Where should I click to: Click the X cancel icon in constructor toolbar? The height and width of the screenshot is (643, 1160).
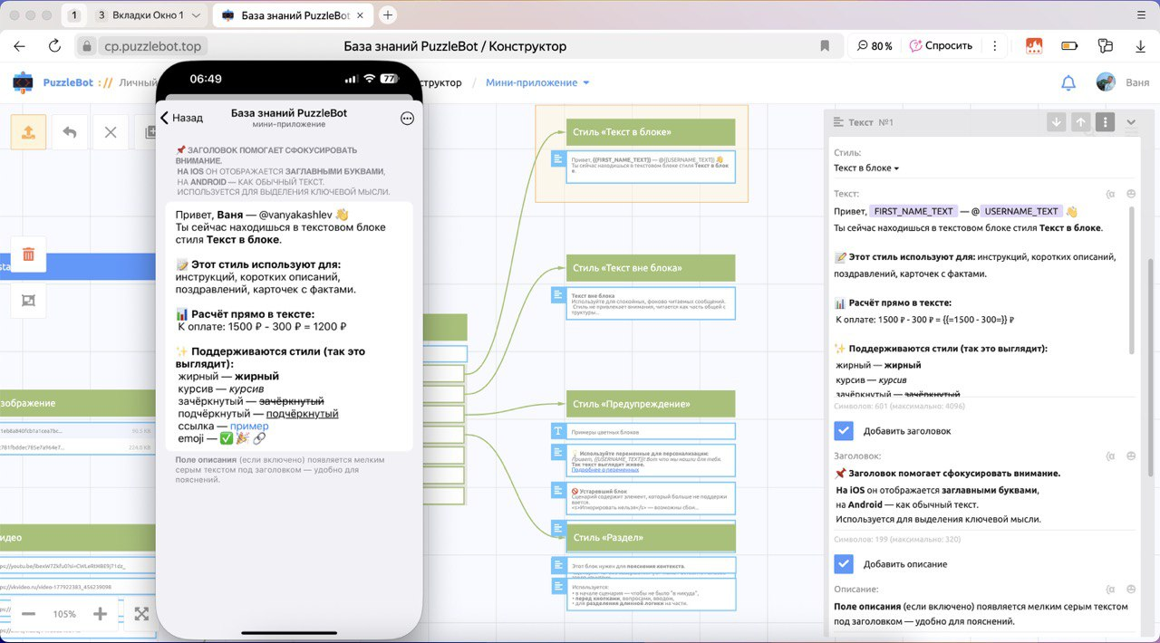coord(111,132)
